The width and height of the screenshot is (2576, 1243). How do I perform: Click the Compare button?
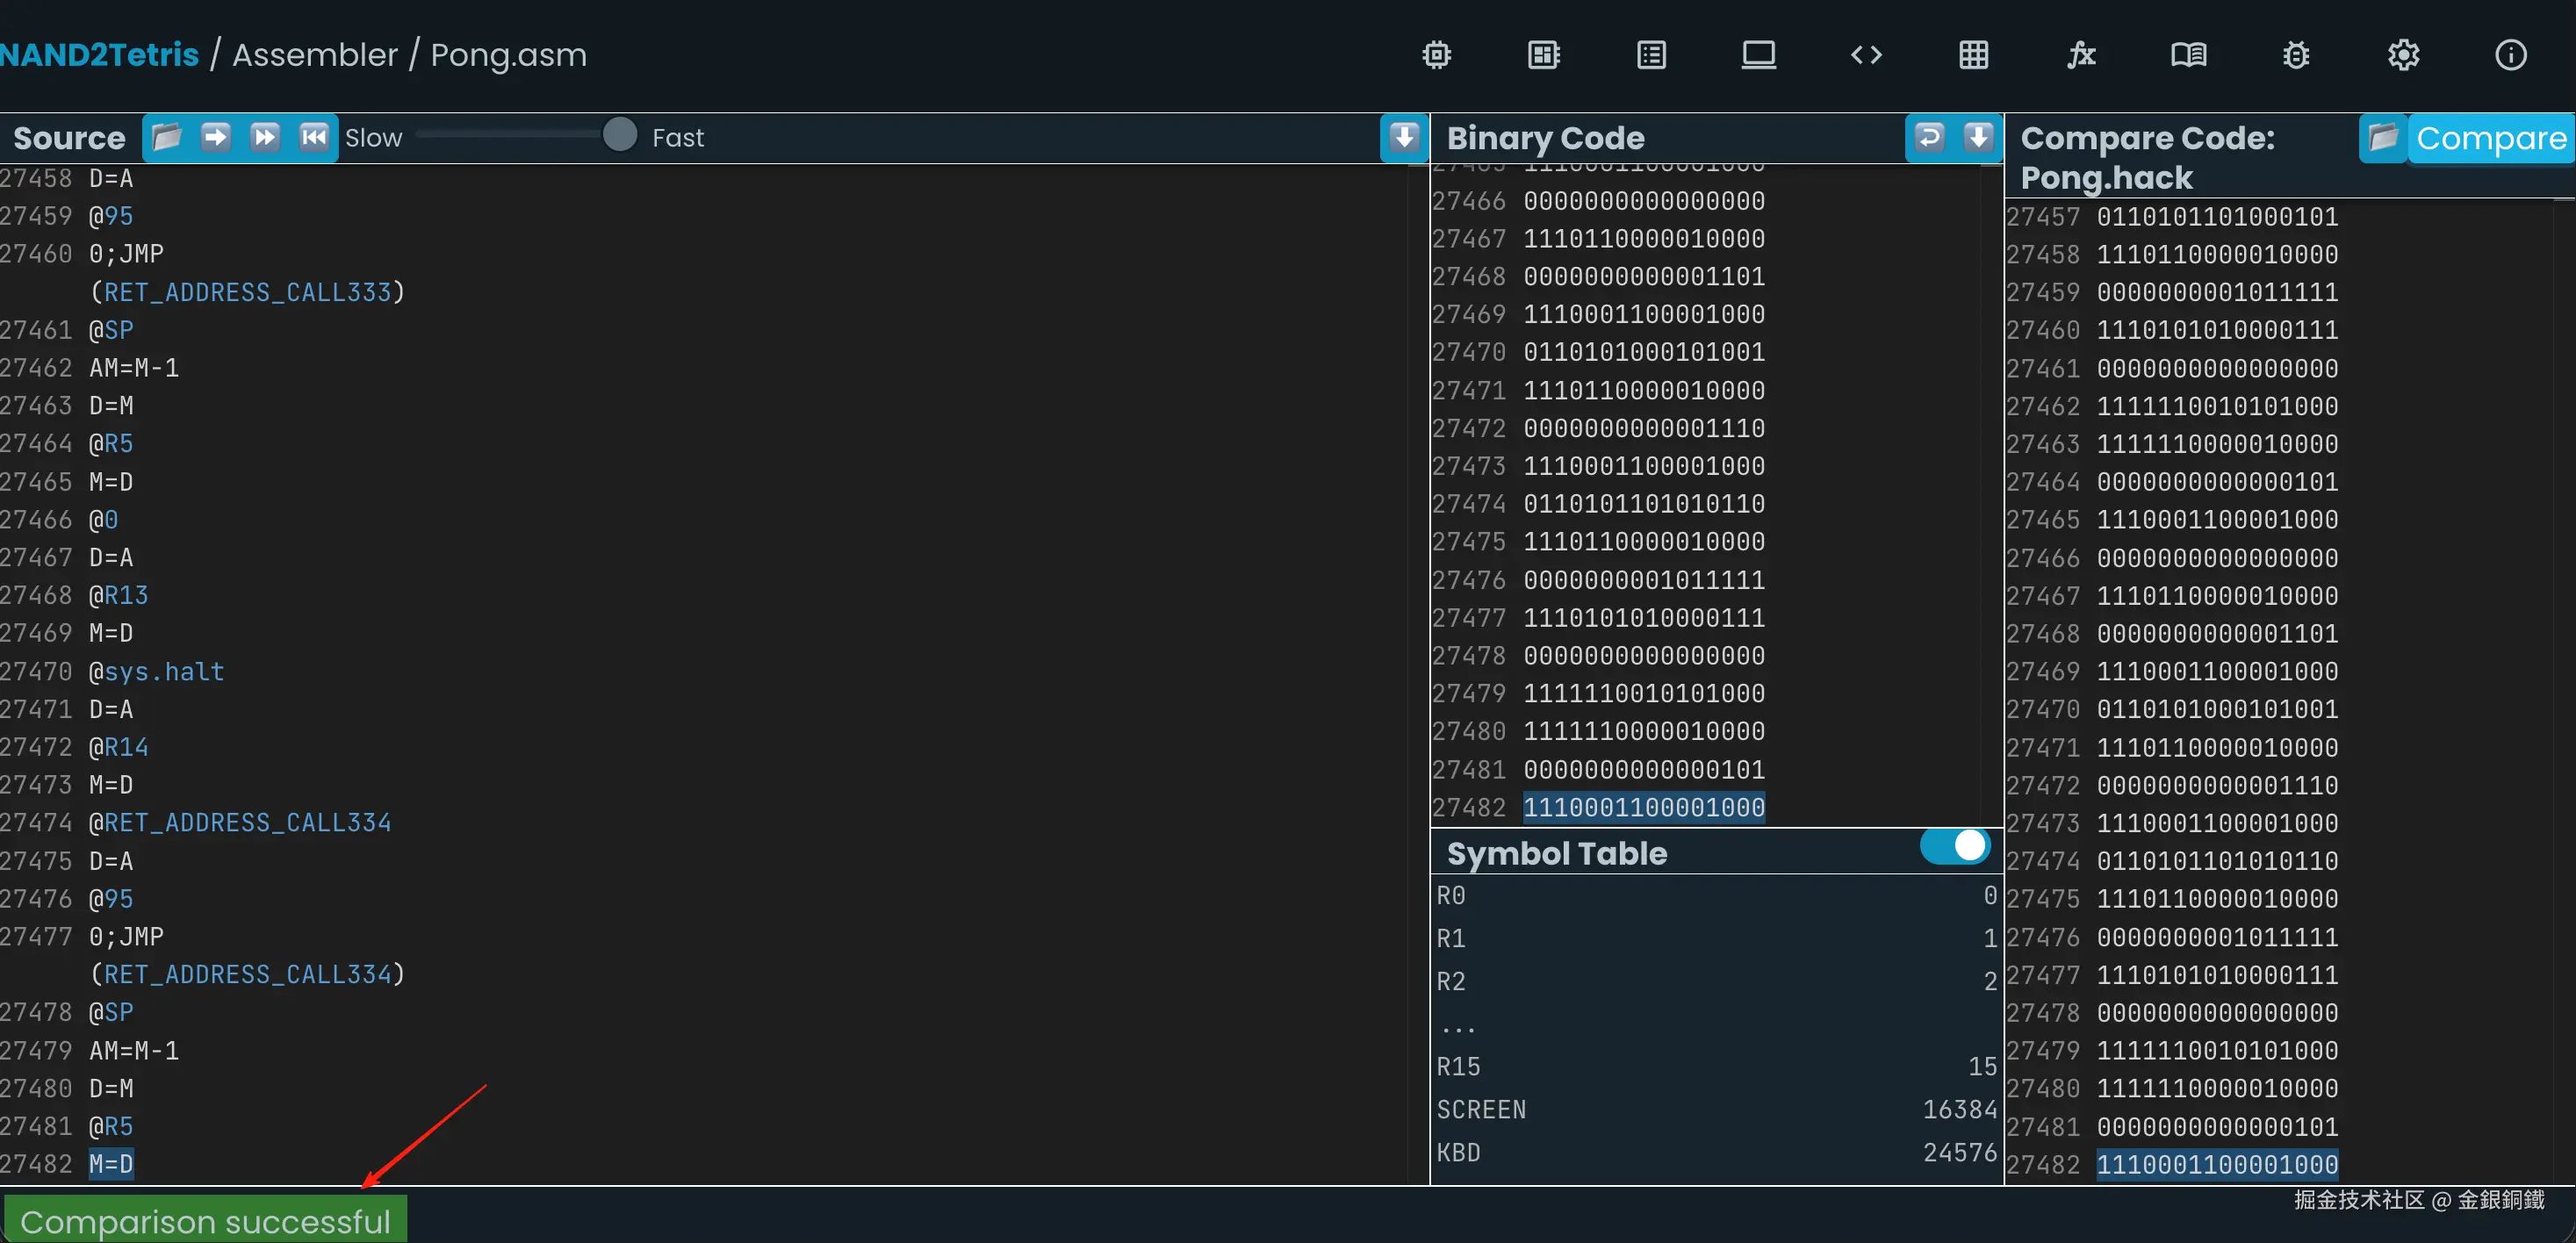[x=2490, y=139]
